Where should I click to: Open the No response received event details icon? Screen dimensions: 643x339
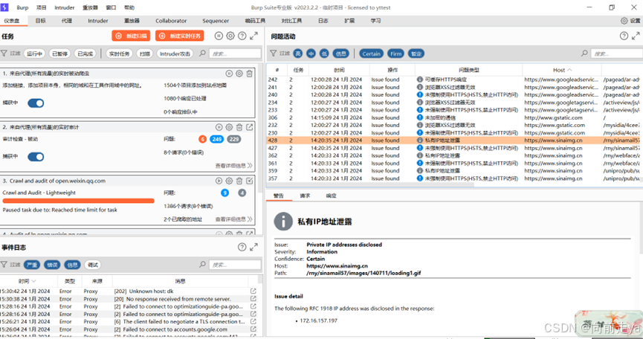(x=253, y=299)
